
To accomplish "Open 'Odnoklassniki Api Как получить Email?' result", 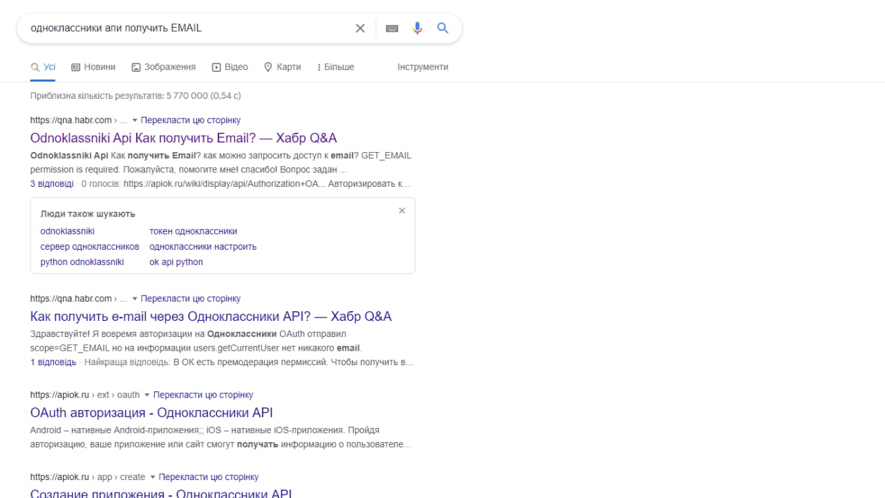I will click(184, 138).
